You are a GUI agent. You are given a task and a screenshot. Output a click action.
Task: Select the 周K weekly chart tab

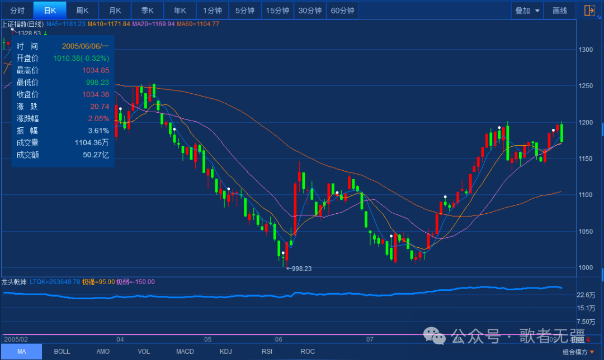coord(83,11)
